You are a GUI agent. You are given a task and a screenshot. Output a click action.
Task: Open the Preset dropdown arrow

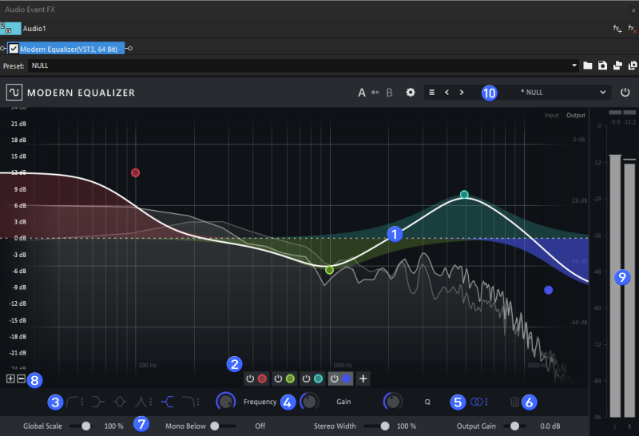tap(574, 65)
